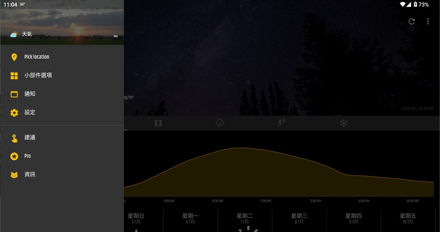Open 通知 notifications entry
This screenshot has height=232, width=440.
point(62,94)
